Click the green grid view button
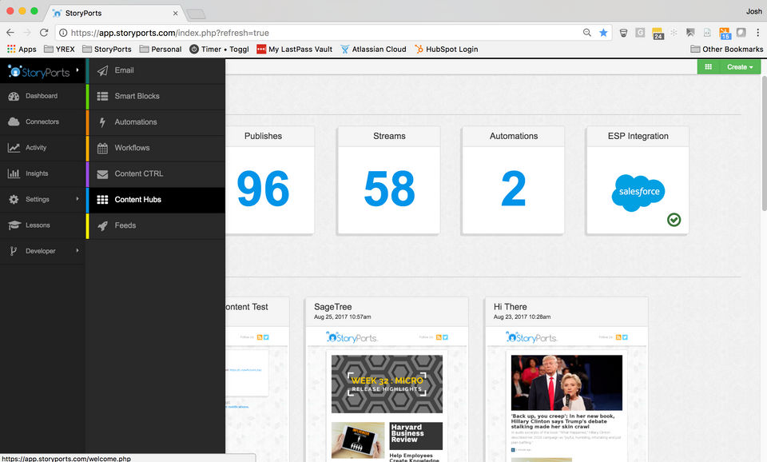This screenshot has height=462, width=767. click(709, 67)
